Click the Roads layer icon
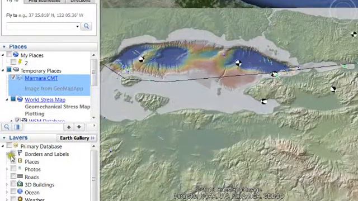Image resolution: width=358 pixels, height=201 pixels. [x=20, y=176]
